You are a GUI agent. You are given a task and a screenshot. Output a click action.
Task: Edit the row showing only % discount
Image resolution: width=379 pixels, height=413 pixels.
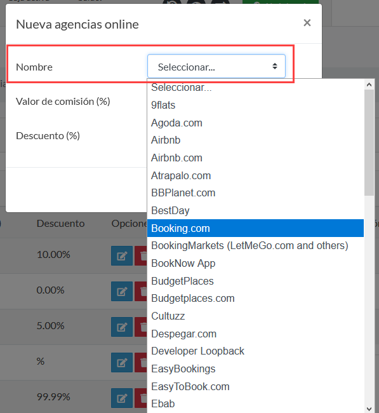tap(122, 362)
